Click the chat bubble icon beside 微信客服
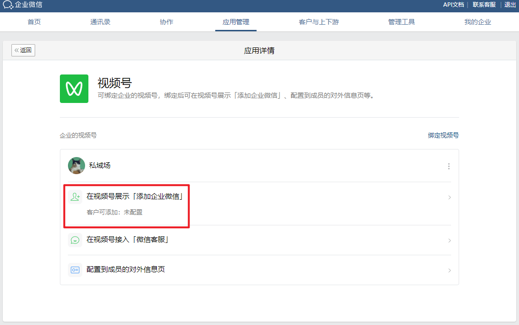Image resolution: width=519 pixels, height=325 pixels. click(75, 240)
